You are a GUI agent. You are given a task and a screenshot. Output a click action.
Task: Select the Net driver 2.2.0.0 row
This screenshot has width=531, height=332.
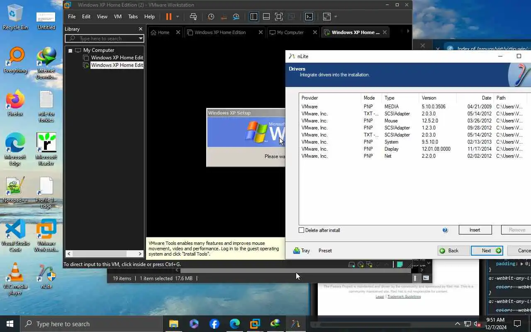(415, 156)
